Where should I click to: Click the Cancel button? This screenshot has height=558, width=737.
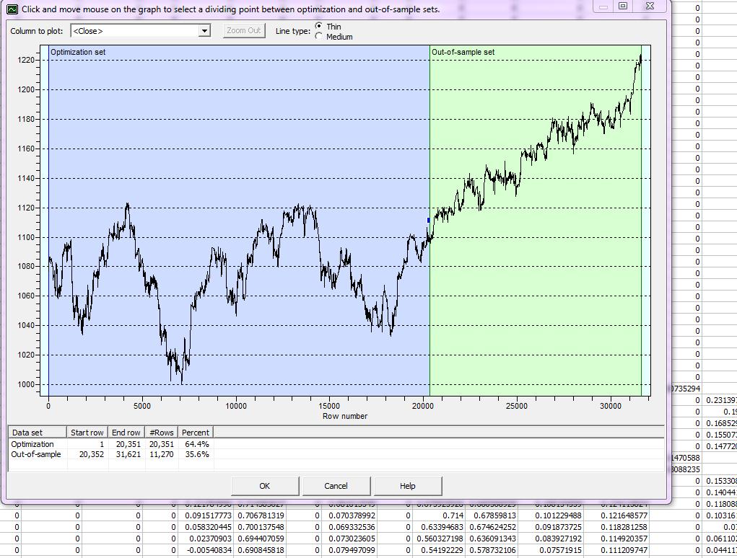[x=336, y=486]
